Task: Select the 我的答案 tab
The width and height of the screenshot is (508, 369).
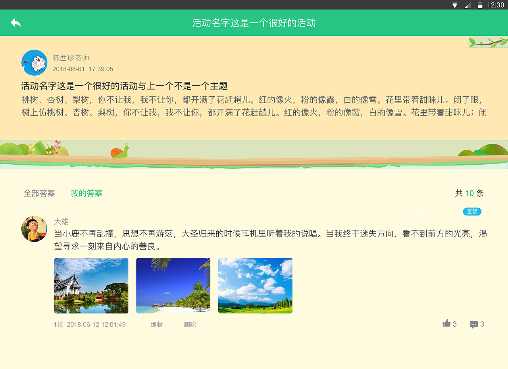Action: click(87, 193)
